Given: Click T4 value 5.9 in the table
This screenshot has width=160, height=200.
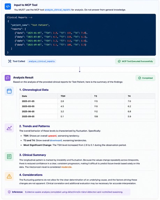Looking at the screenshot, I should (129, 117).
